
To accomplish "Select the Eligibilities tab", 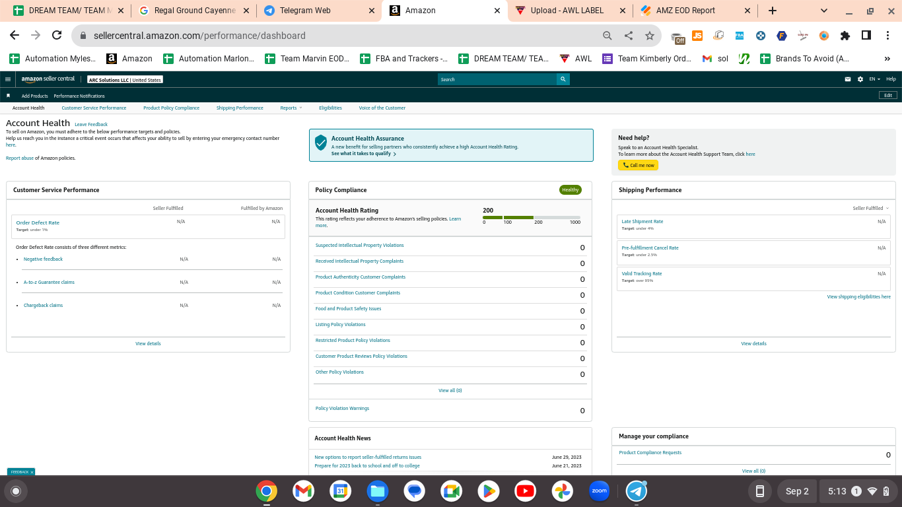I will 330,108.
